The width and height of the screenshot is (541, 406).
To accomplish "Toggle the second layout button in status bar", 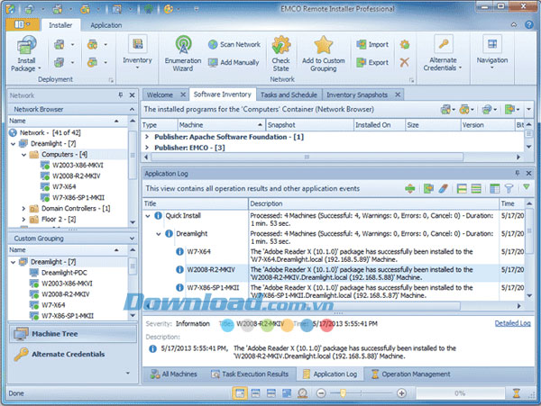I will coord(256,392).
